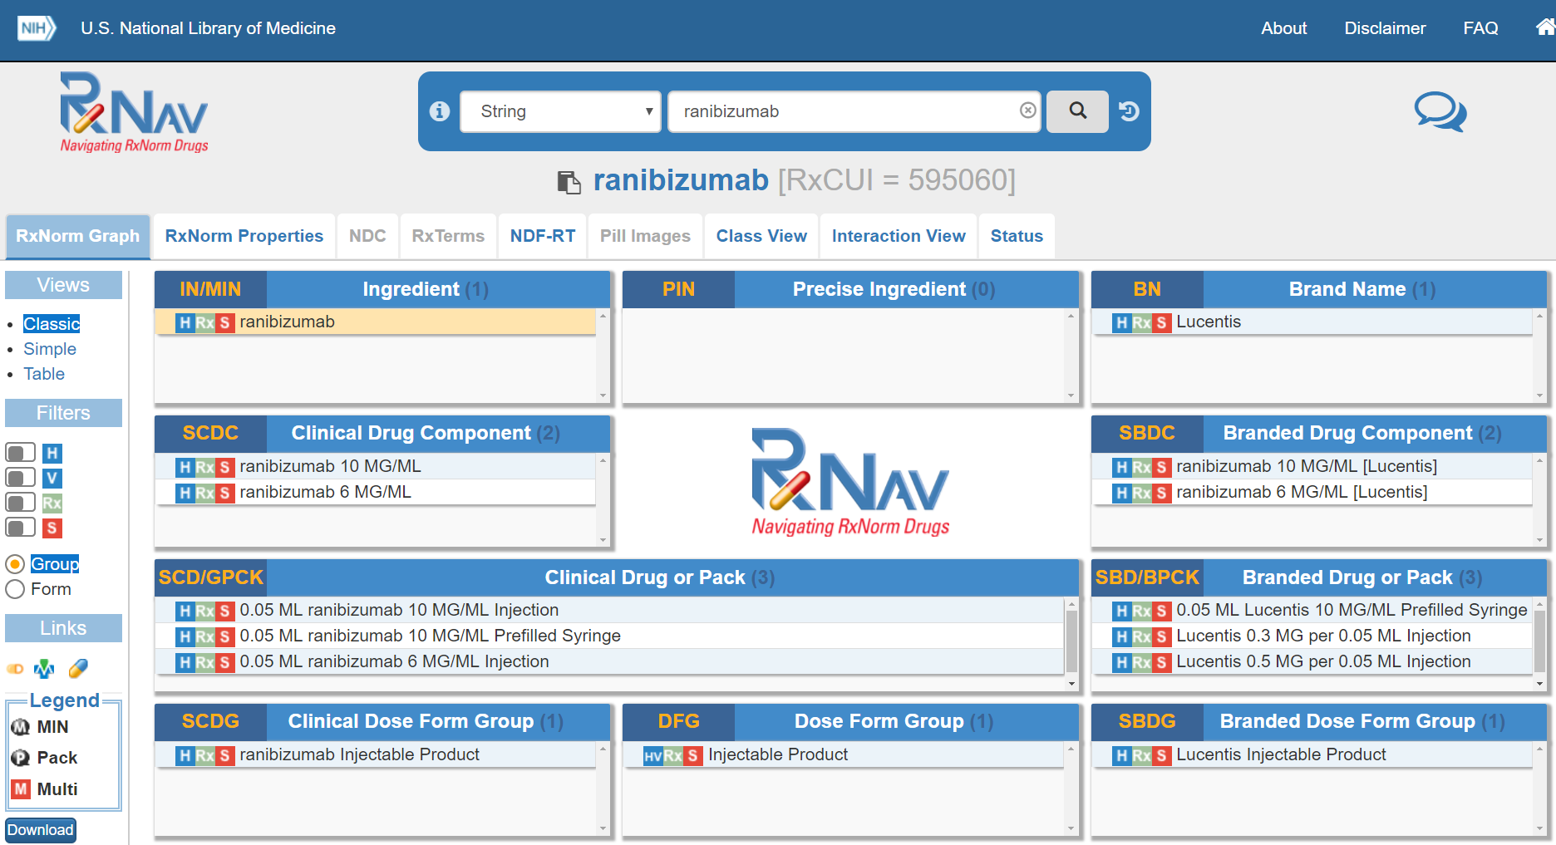
Task: Click the U.S. National Library of Medicine title
Action: point(209,28)
